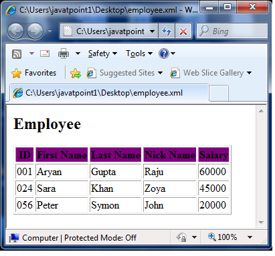Click the status bar security lock icon
The height and width of the screenshot is (256, 275).
coord(181,237)
